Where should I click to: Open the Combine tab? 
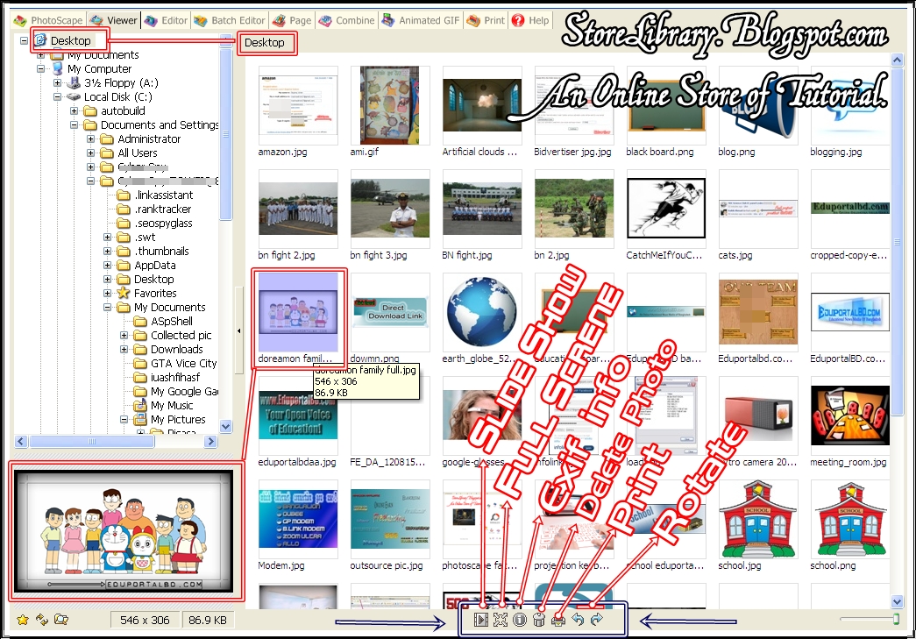pyautogui.click(x=346, y=20)
